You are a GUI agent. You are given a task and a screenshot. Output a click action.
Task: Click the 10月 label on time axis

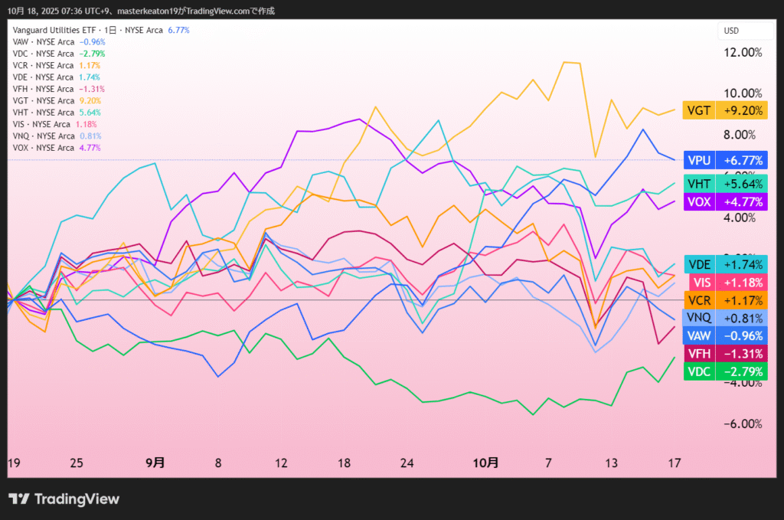coord(485,463)
